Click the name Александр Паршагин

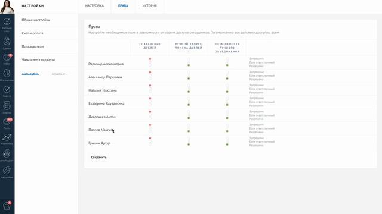pos(105,77)
